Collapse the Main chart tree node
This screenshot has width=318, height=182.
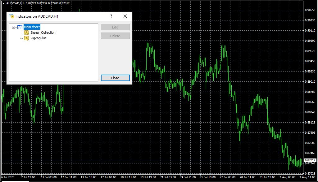pos(13,27)
